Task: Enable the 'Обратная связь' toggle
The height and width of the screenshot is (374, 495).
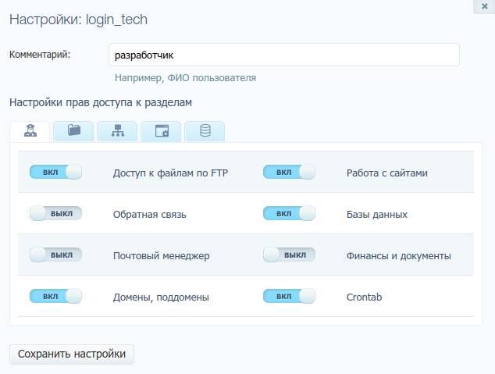Action: [x=55, y=213]
